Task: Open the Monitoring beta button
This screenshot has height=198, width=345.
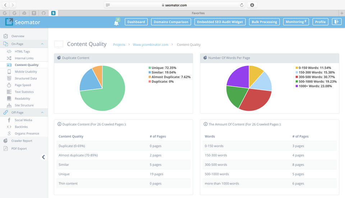Action: 296,22
